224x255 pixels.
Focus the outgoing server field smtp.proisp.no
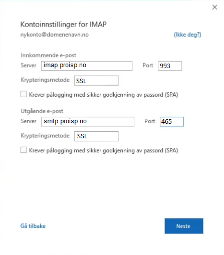tap(88, 121)
